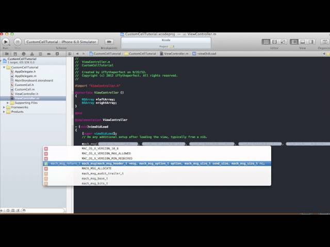Open the related files grid menu

[70, 54]
